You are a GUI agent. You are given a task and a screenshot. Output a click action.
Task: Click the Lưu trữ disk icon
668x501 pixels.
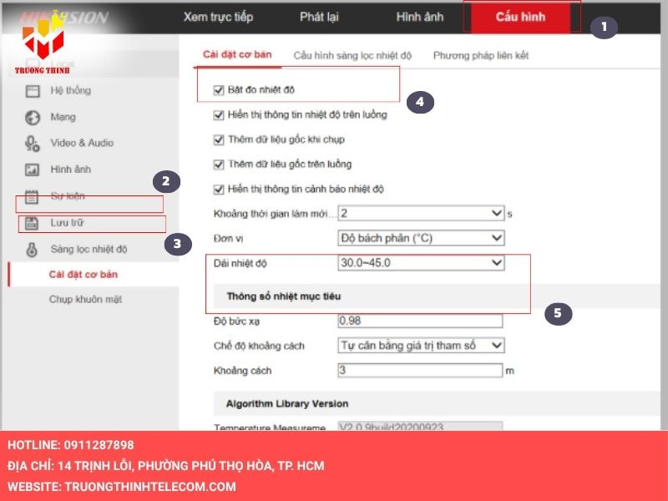[x=33, y=223]
